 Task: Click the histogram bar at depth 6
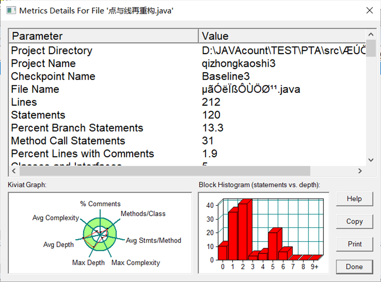pyautogui.click(x=283, y=254)
